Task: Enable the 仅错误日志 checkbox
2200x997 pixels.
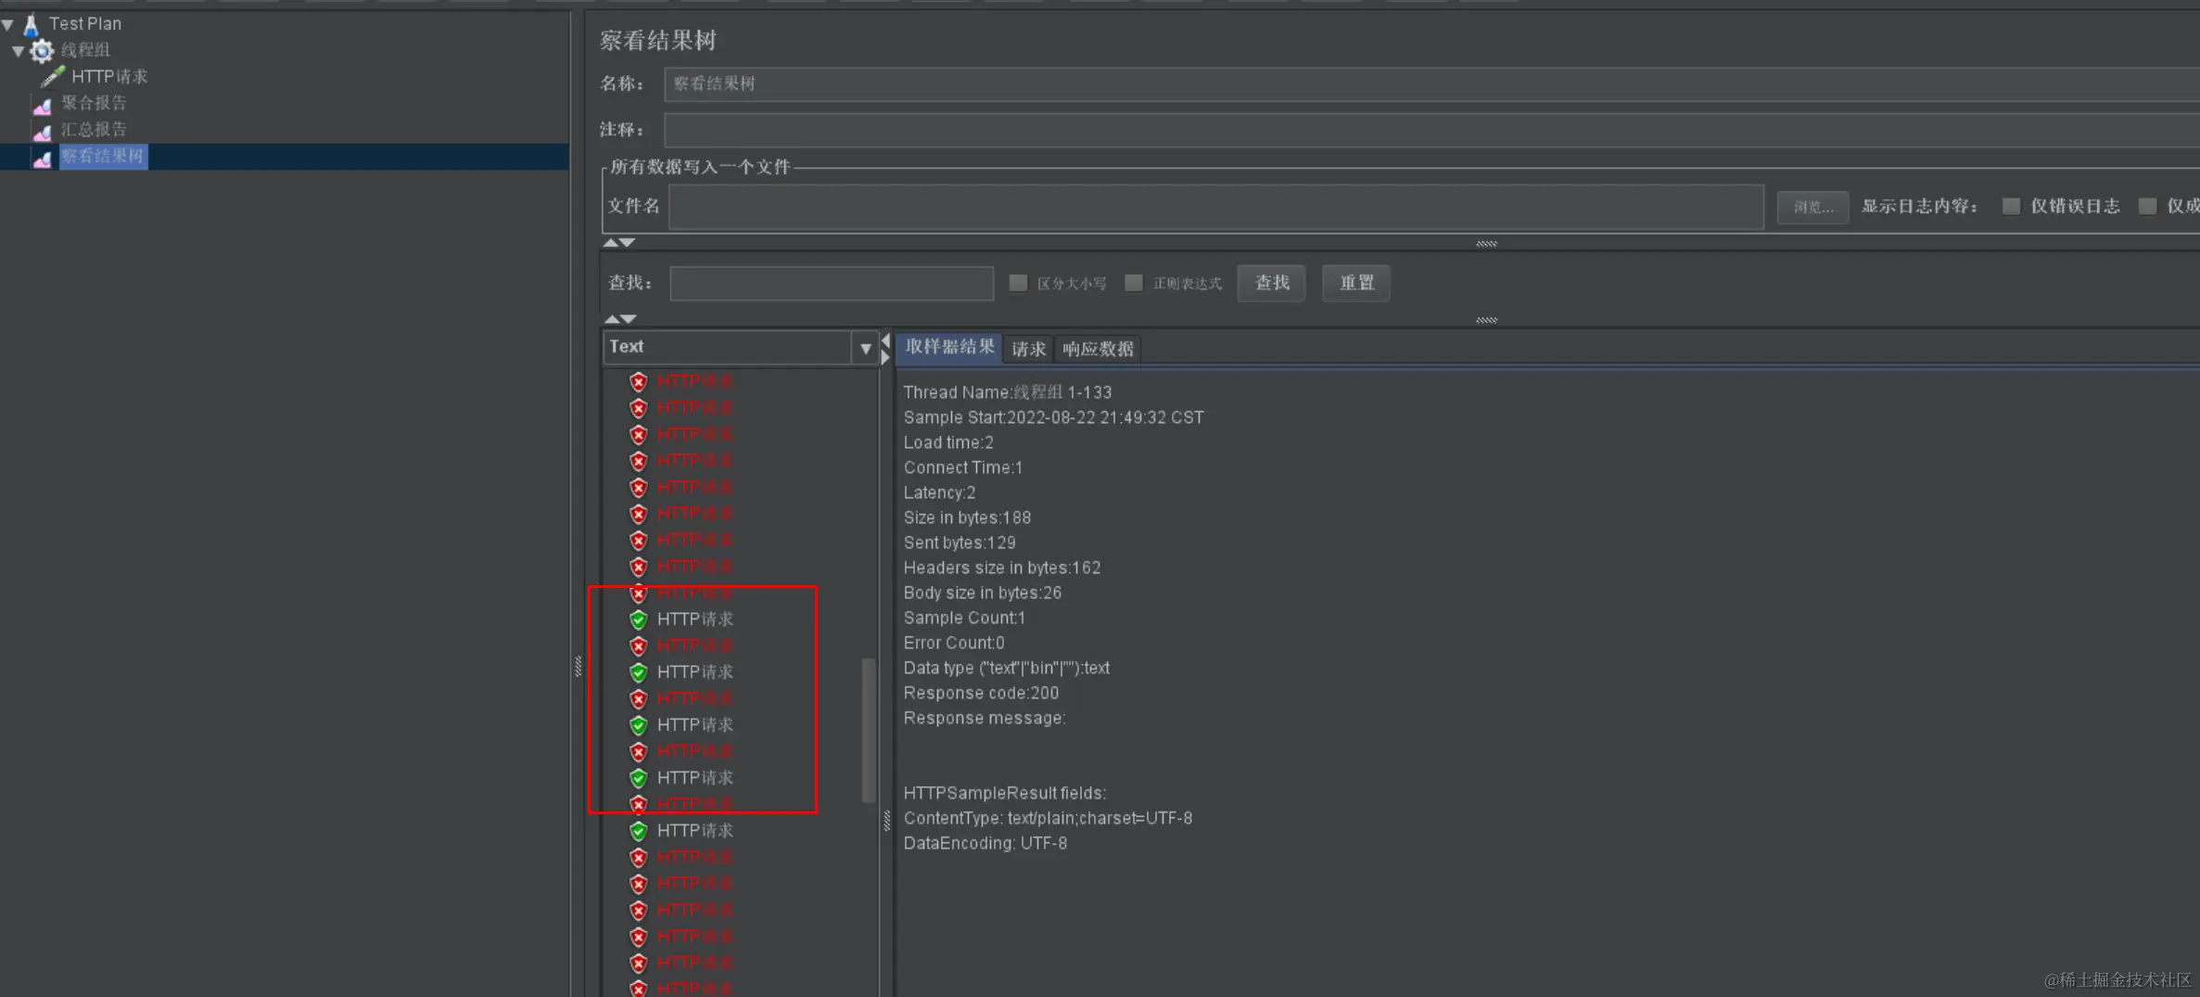Action: (x=2011, y=206)
